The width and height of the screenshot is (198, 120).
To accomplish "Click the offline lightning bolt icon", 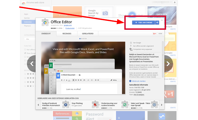I will (x=131, y=46).
